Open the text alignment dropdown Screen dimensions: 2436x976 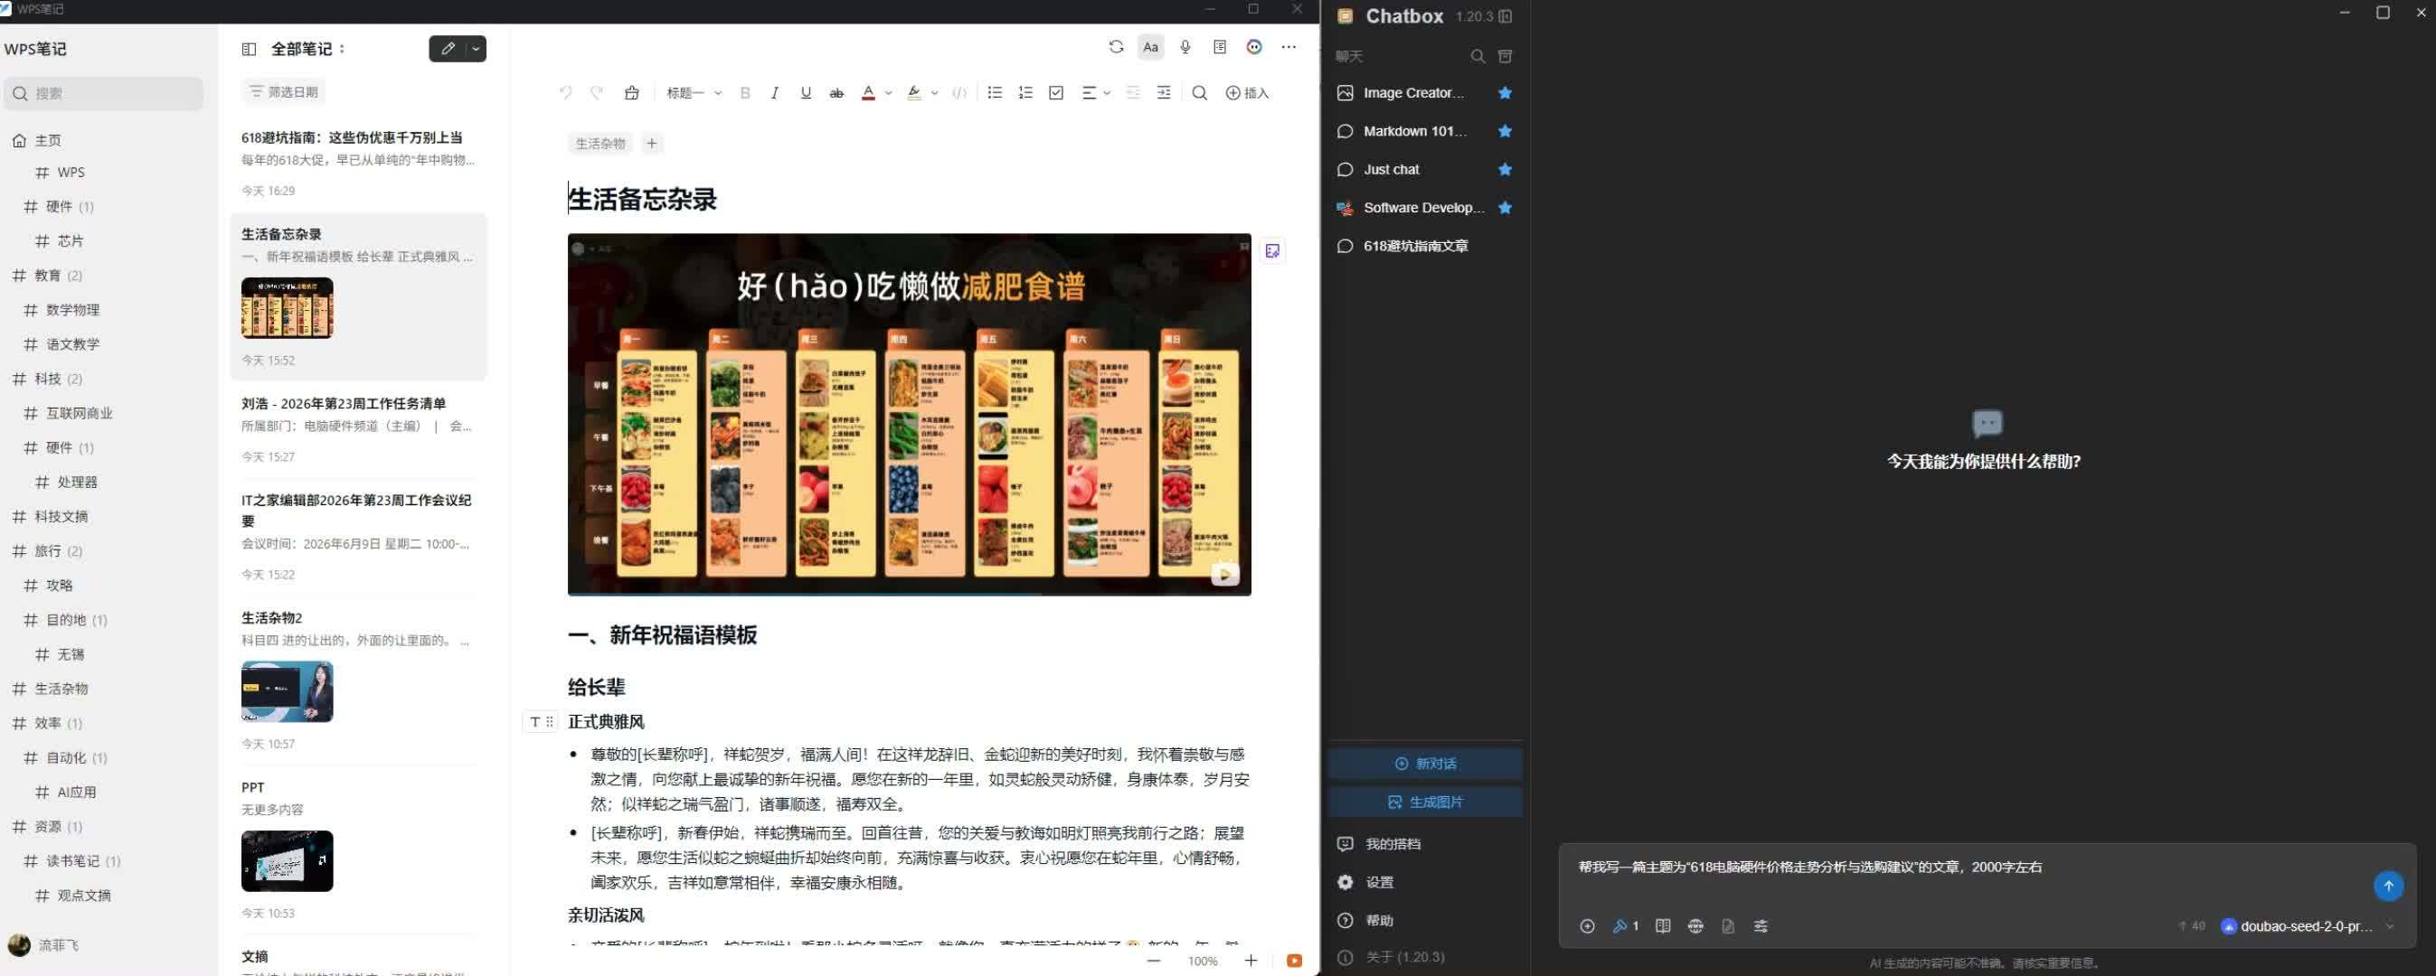tap(1095, 92)
